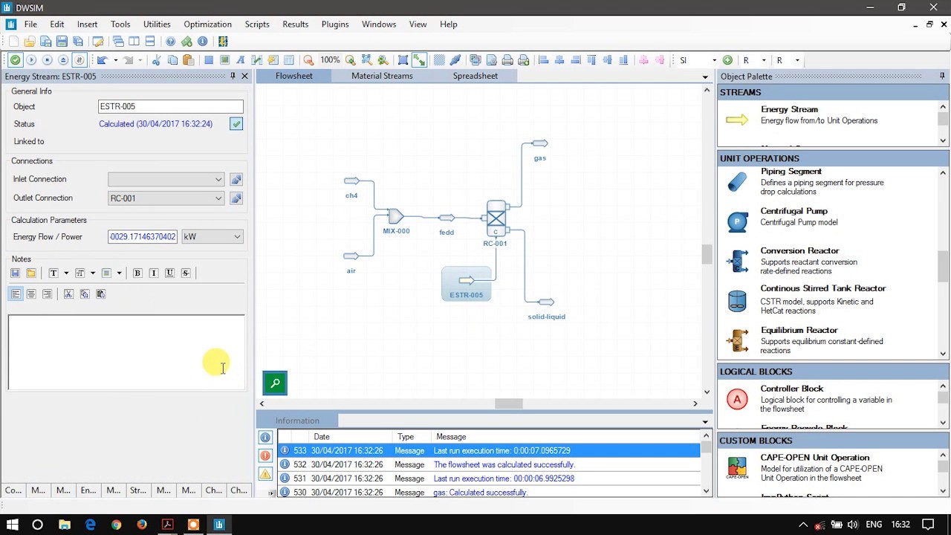Click the Undo arrow icon
This screenshot has width=951, height=535.
[x=103, y=60]
